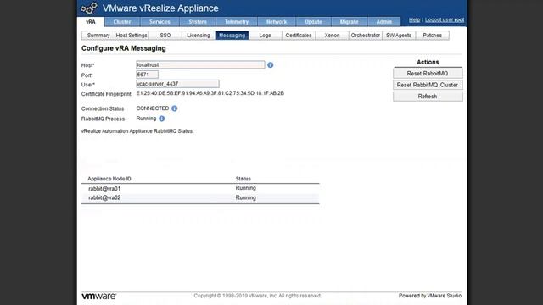Image resolution: width=543 pixels, height=305 pixels.
Task: Open the Xenon sub-tab
Action: coord(332,36)
